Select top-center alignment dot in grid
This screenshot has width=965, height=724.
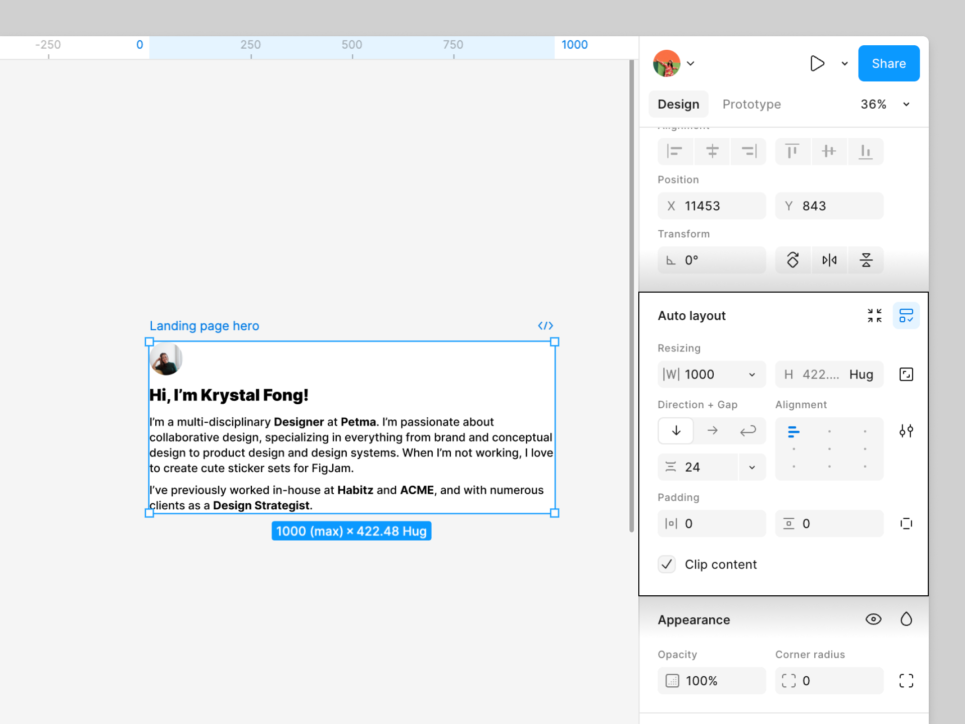click(829, 431)
